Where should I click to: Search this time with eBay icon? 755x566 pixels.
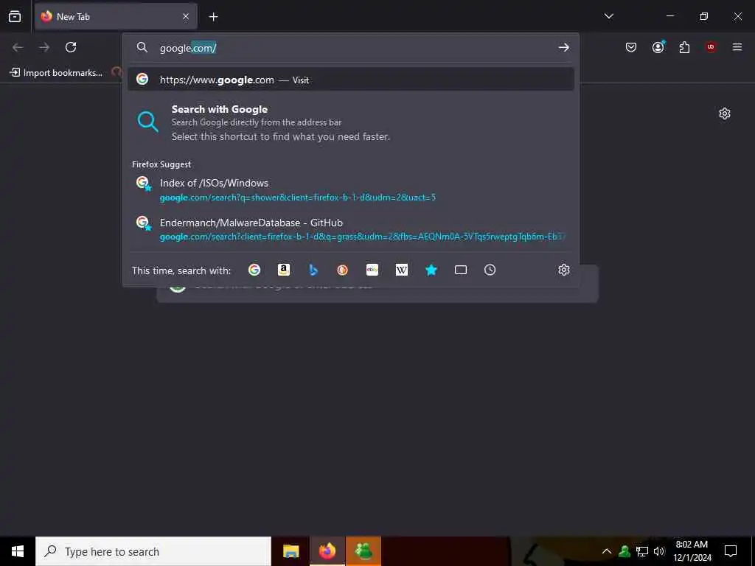372,270
